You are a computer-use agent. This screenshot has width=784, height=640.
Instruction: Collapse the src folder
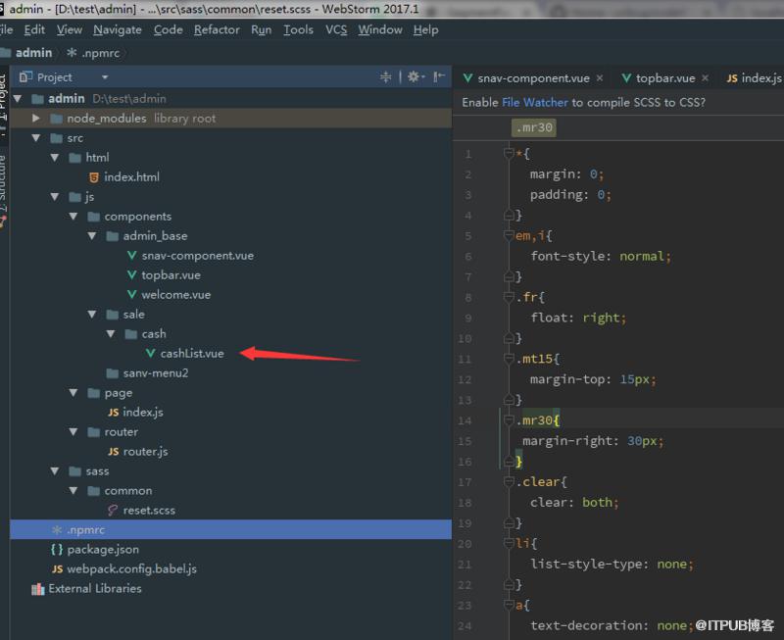click(x=36, y=137)
